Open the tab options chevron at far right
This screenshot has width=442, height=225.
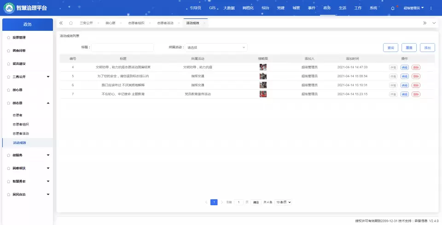434,23
